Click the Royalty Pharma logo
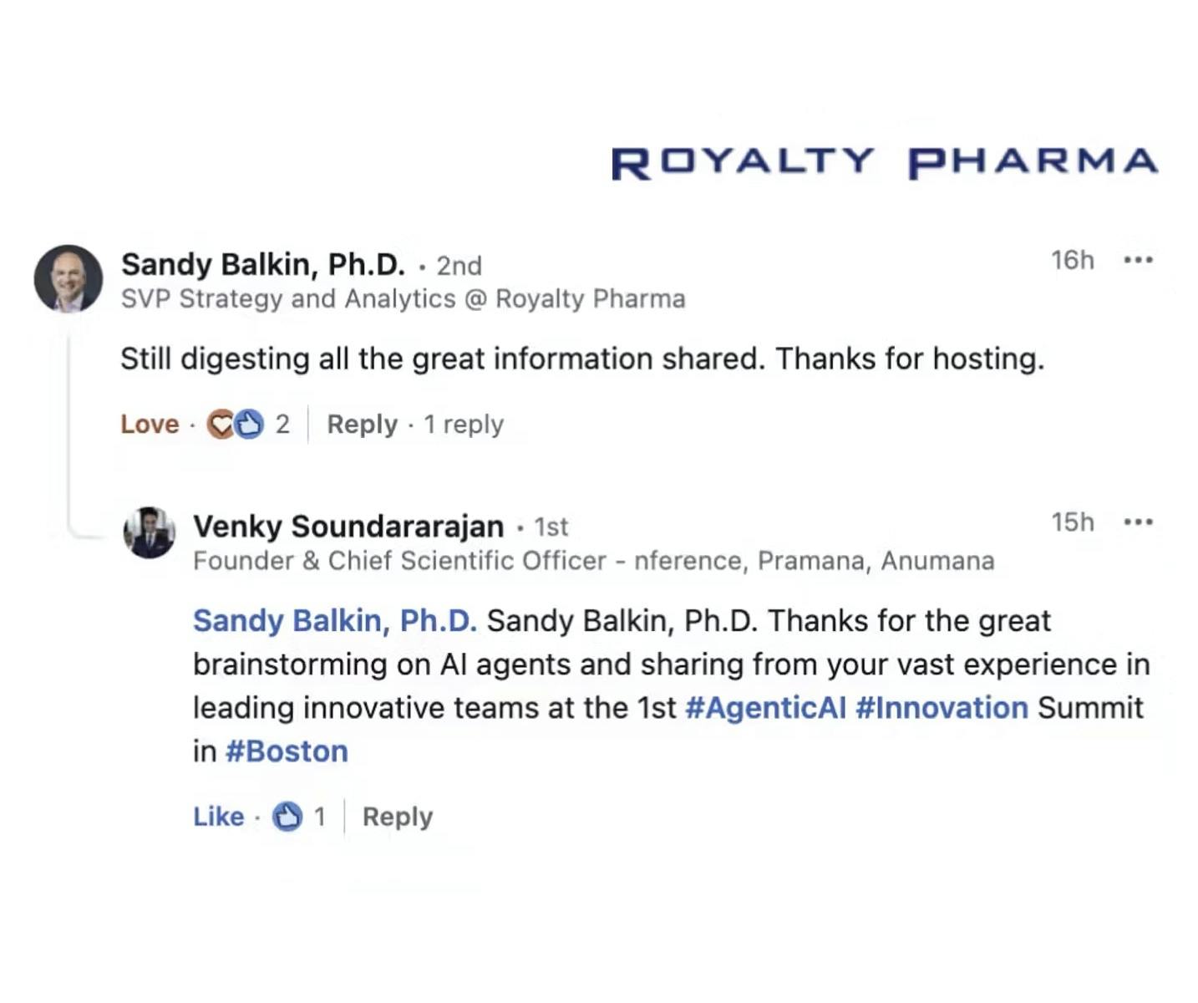1198x1003 pixels. click(884, 162)
